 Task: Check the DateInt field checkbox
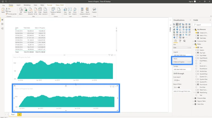tap(196, 50)
